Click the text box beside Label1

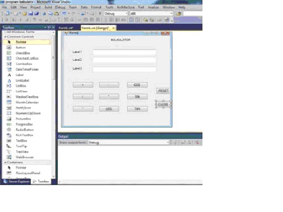[124, 52]
